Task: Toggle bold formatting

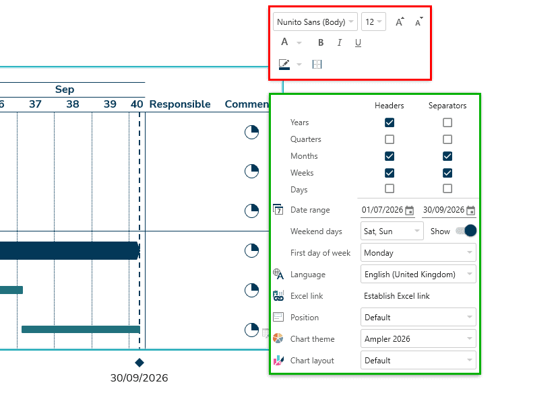Action: (x=321, y=43)
